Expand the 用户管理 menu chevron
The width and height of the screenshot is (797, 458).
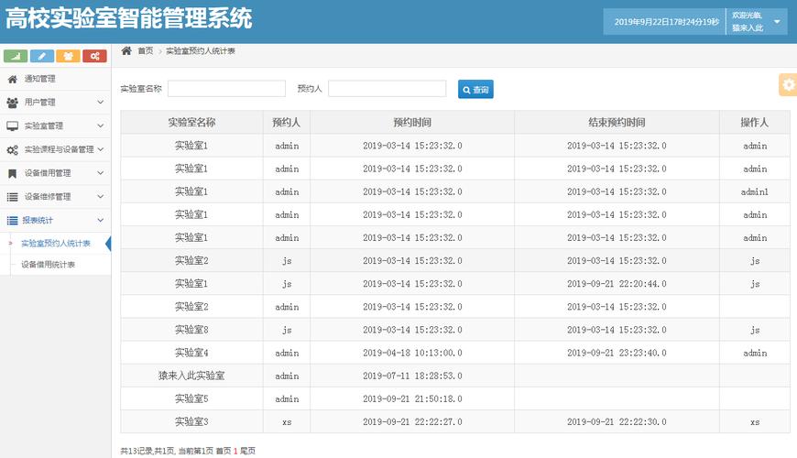[100, 103]
